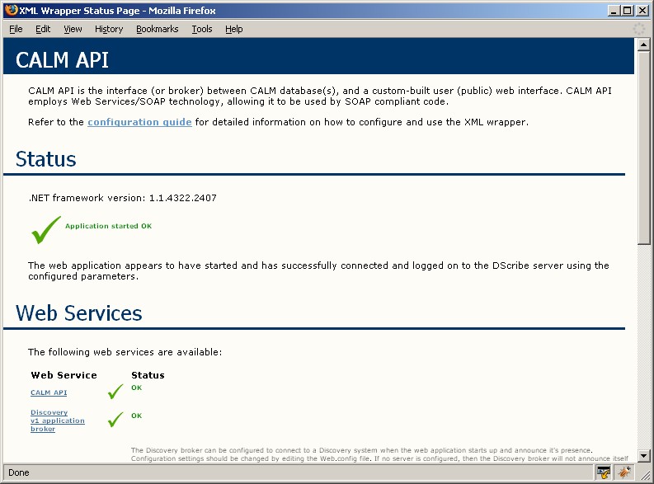This screenshot has width=654, height=484.
Task: Click the scrollbar down arrow
Action: (x=643, y=456)
